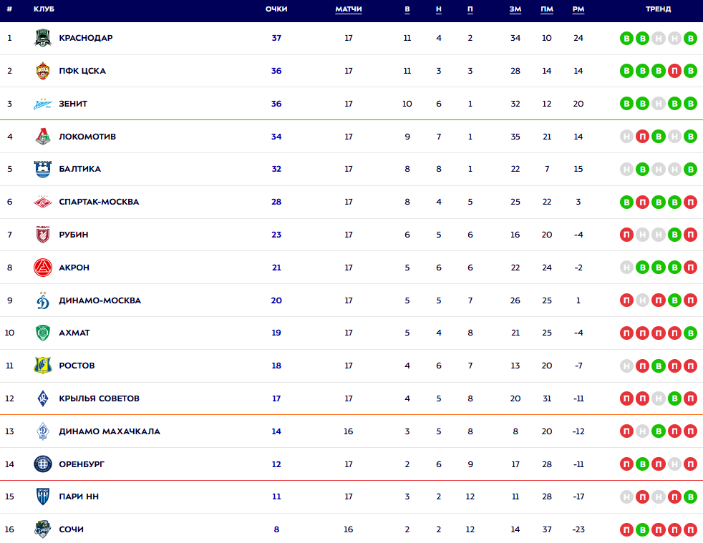The width and height of the screenshot is (703, 543).
Task: Click the Krasnodar club logo
Action: coord(43,38)
